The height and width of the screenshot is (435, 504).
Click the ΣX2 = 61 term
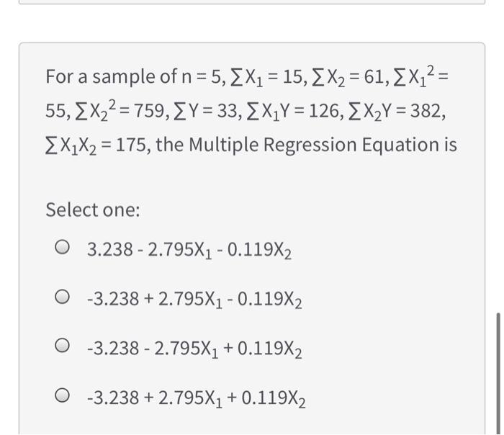(348, 78)
